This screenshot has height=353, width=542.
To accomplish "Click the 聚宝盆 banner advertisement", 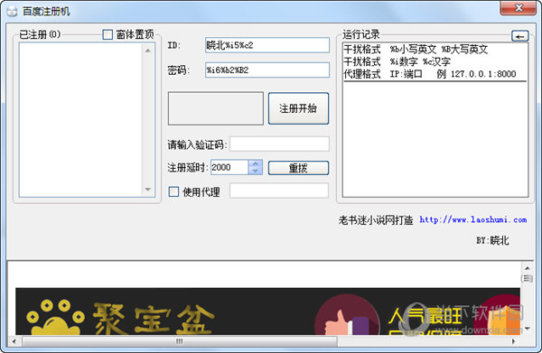I will click(267, 311).
